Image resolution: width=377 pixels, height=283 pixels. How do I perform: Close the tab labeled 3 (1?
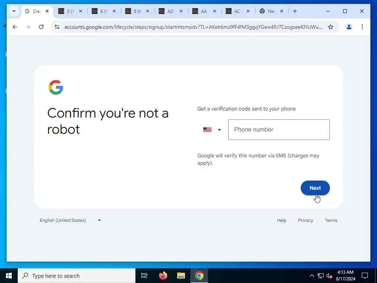click(81, 11)
